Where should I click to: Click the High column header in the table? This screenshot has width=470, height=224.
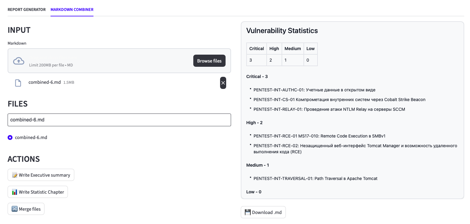[274, 49]
